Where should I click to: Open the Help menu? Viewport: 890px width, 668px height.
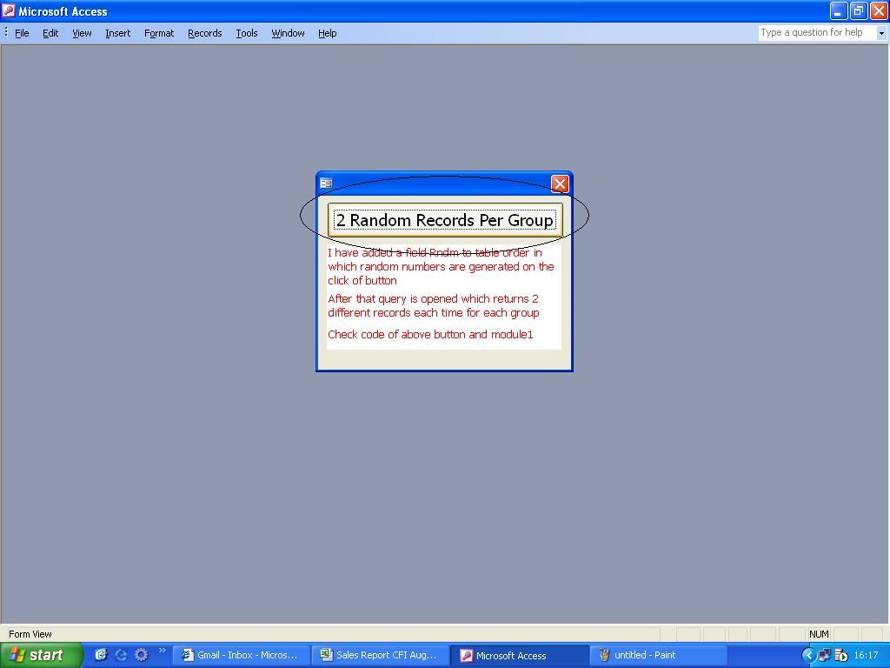pyautogui.click(x=327, y=33)
